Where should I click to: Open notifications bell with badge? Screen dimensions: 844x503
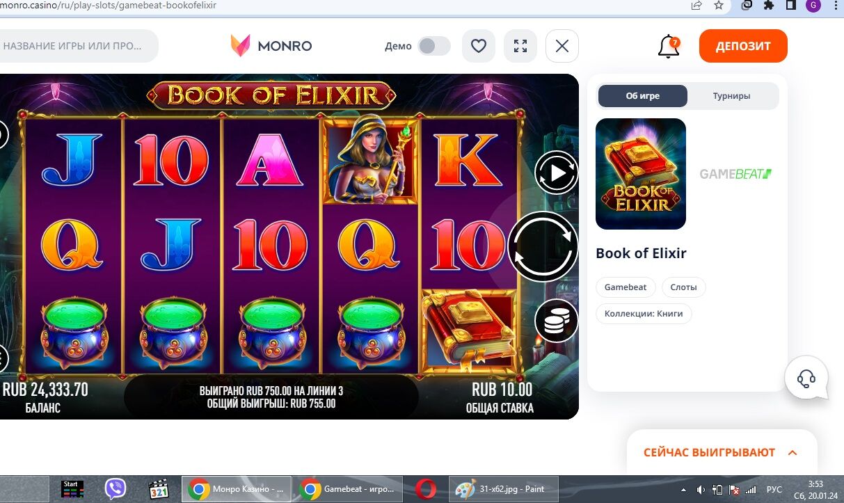(x=669, y=47)
